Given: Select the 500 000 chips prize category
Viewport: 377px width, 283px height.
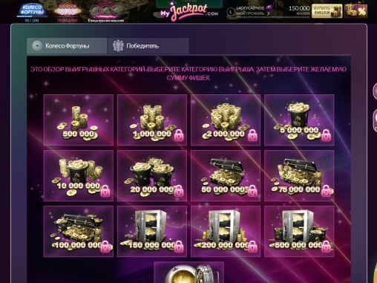Looking at the screenshot, I should pos(79,120).
